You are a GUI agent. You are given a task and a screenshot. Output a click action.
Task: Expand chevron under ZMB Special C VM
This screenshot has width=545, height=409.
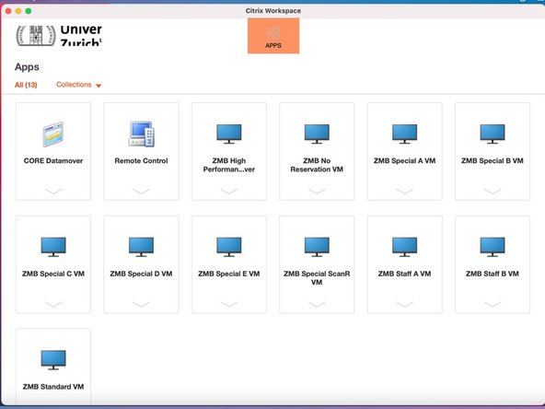(x=53, y=304)
